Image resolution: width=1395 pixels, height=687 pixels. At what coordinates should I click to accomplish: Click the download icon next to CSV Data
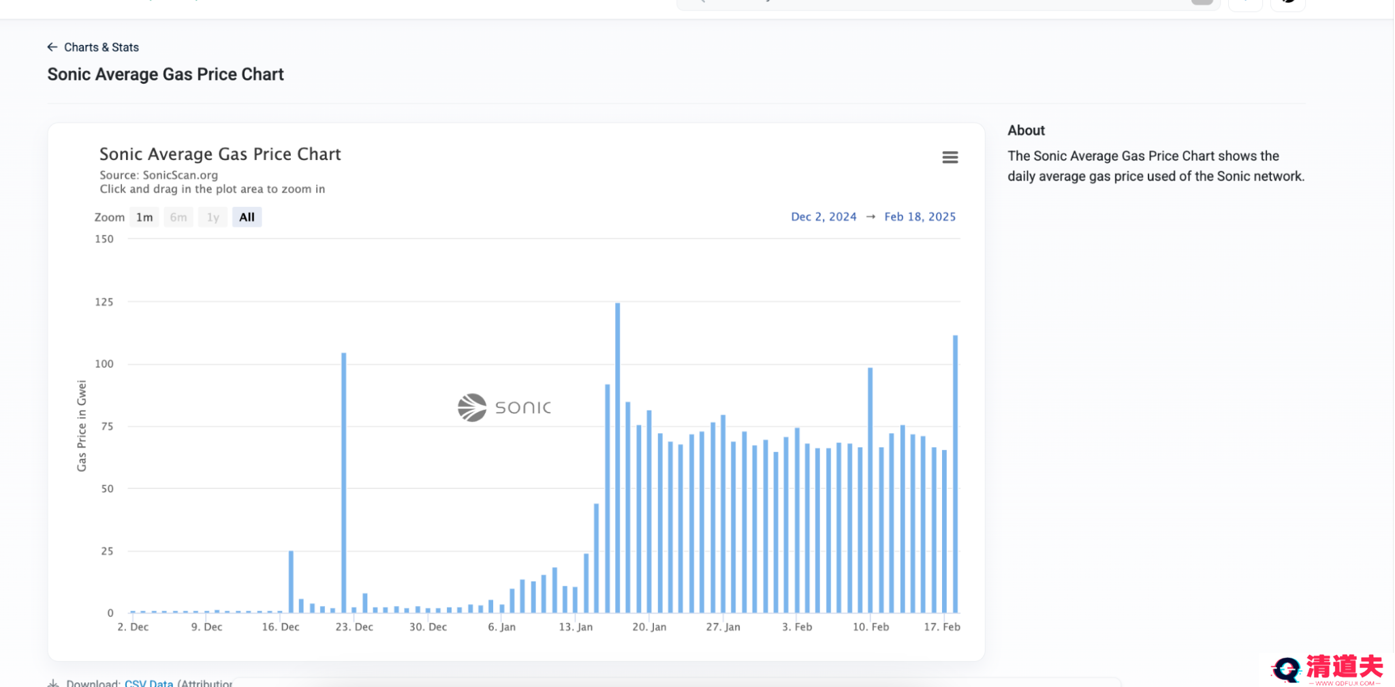(53, 683)
